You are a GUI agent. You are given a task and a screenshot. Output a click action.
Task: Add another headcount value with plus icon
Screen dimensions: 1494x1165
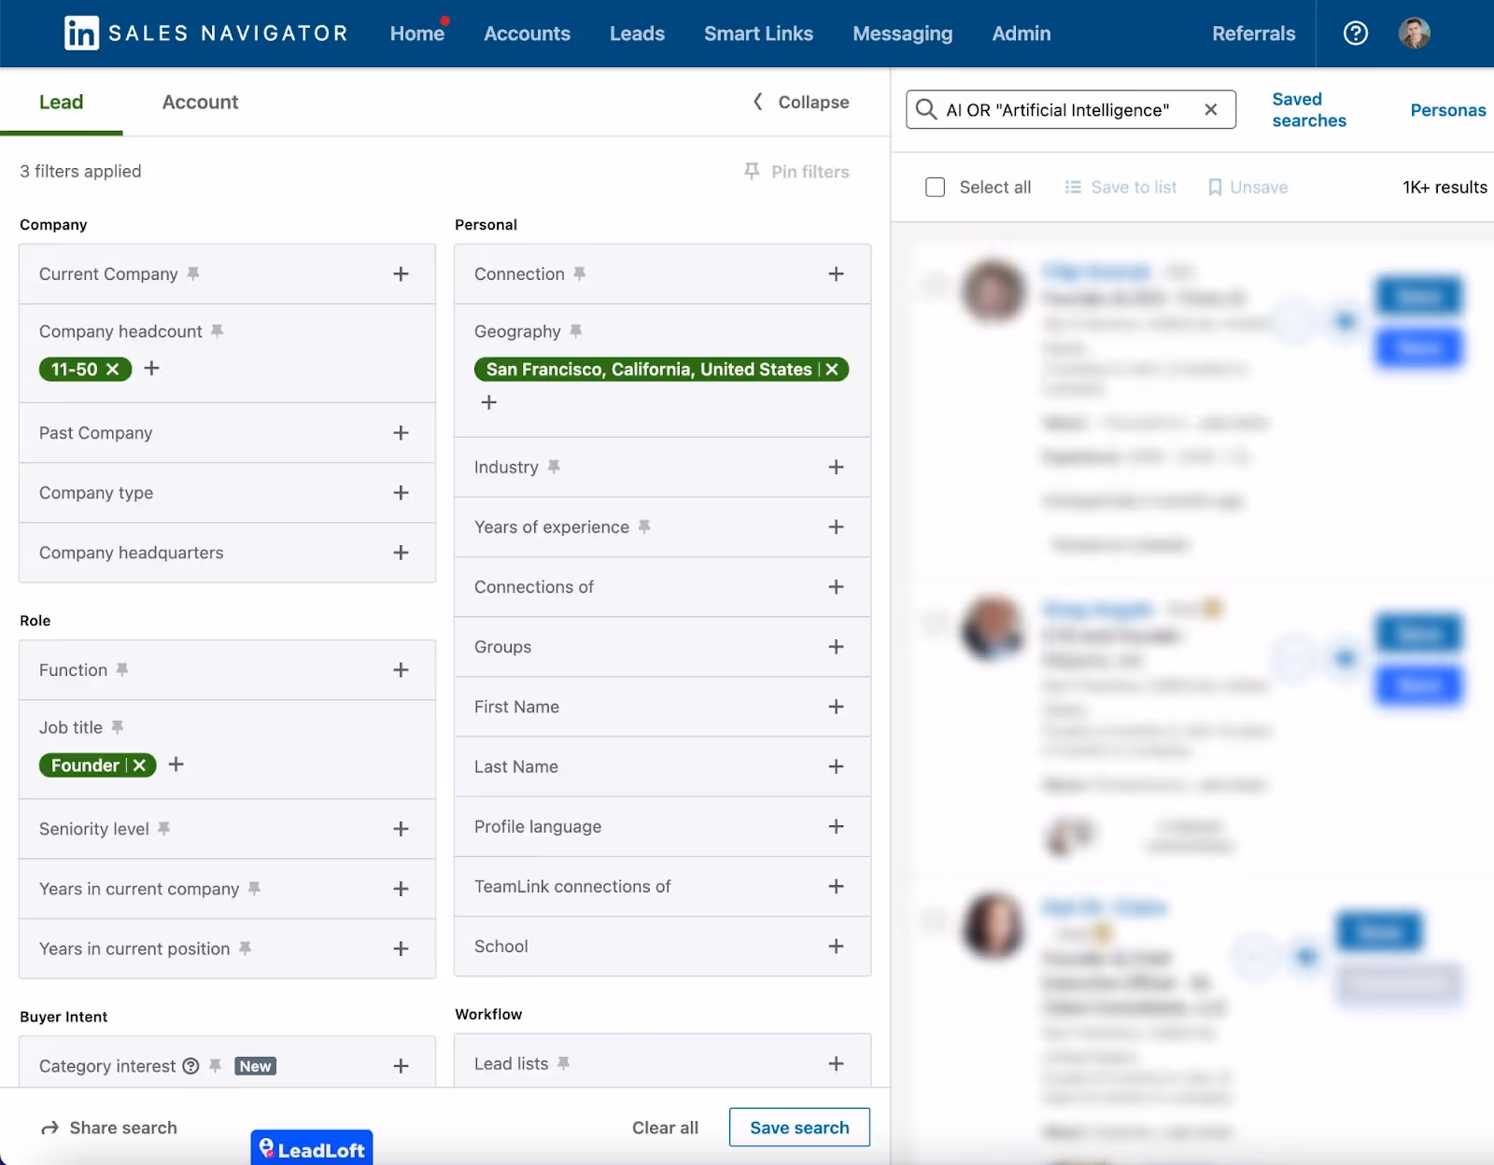pos(152,369)
